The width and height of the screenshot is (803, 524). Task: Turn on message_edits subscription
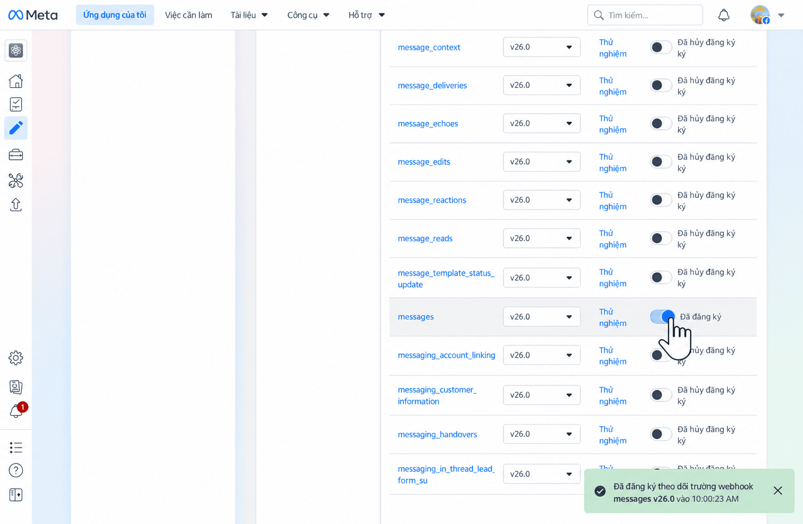(x=661, y=162)
